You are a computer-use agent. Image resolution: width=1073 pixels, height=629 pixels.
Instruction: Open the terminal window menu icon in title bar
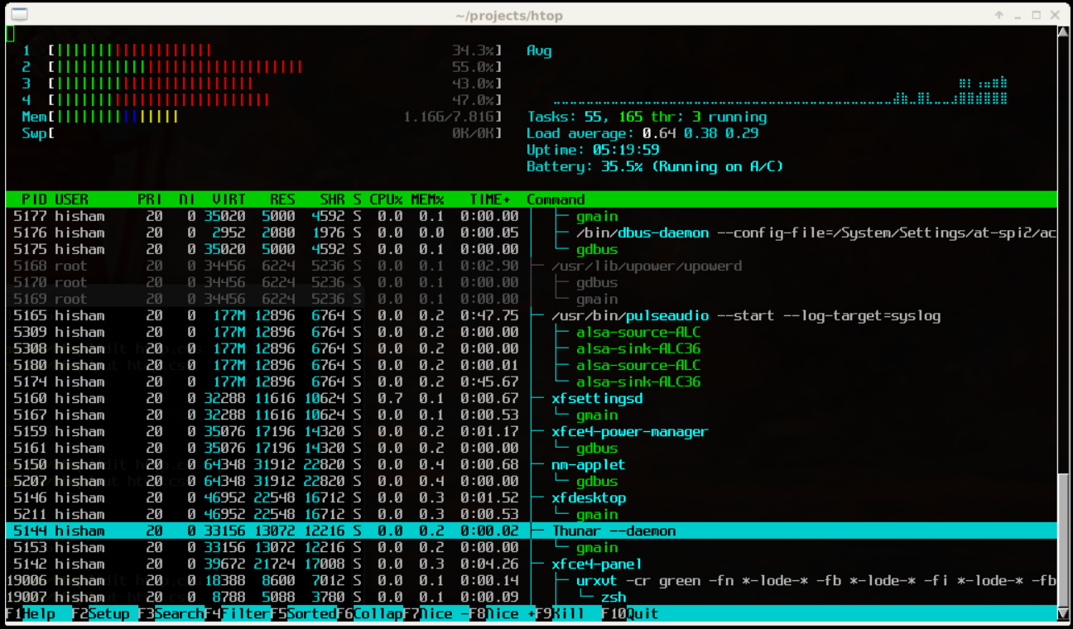pos(18,14)
